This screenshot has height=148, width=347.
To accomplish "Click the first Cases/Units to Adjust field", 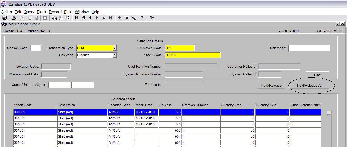I will [x=60, y=85].
